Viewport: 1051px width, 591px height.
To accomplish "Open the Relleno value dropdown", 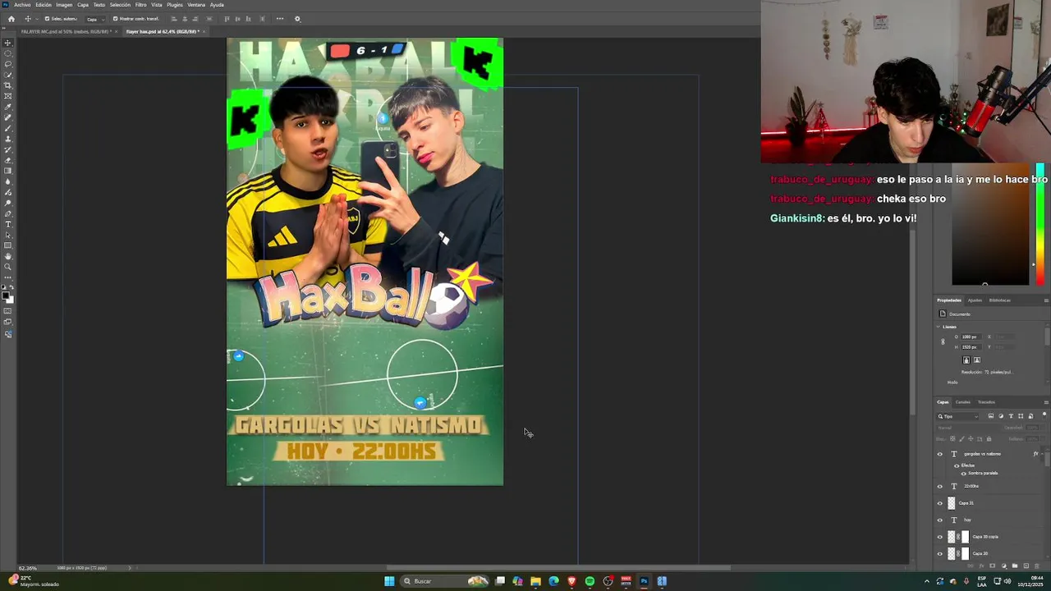I will [x=1043, y=439].
